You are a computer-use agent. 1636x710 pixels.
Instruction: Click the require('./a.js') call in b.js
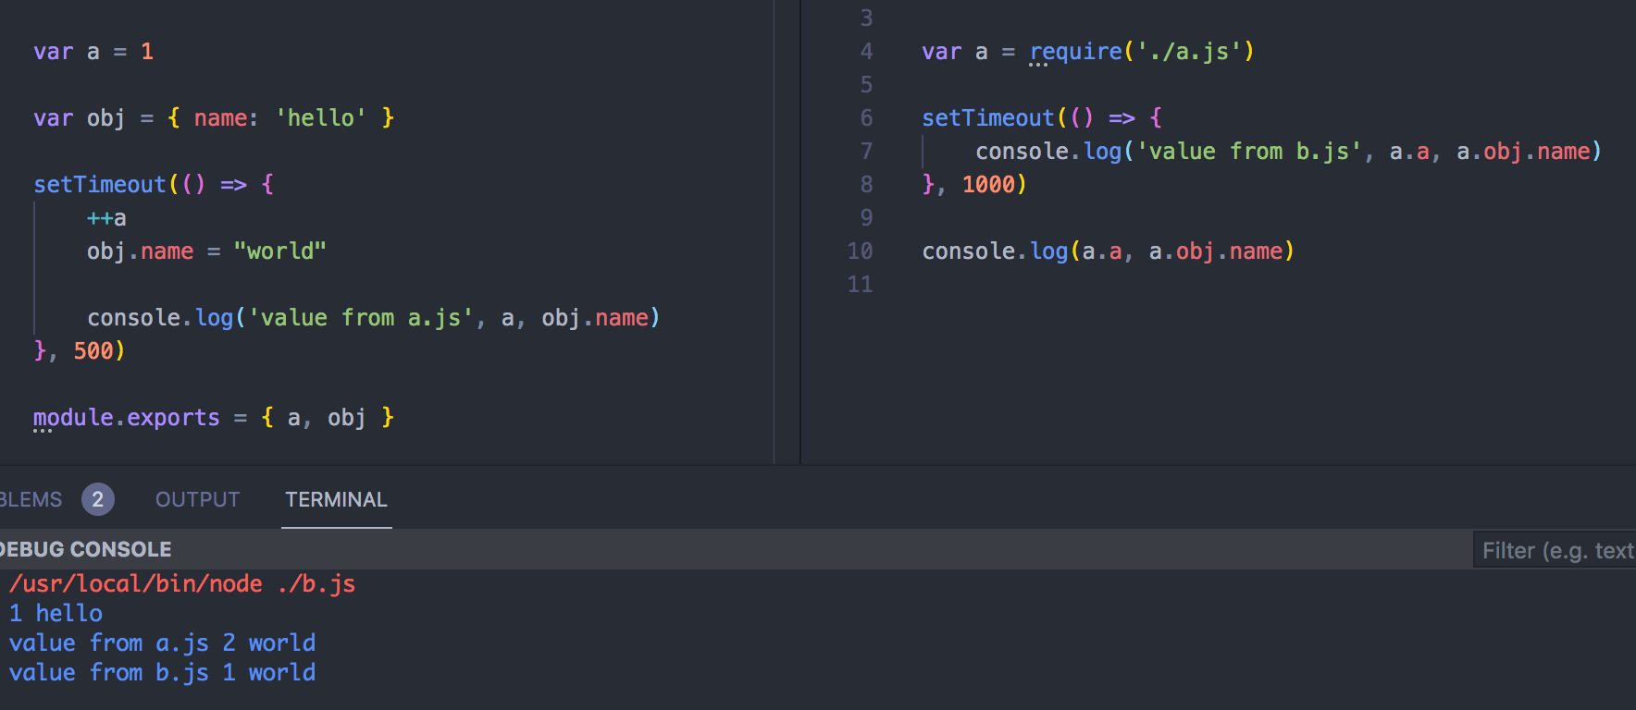[1142, 52]
